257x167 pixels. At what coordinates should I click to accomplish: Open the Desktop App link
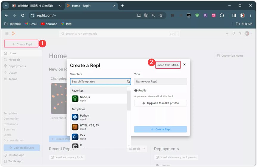tap(14, 155)
